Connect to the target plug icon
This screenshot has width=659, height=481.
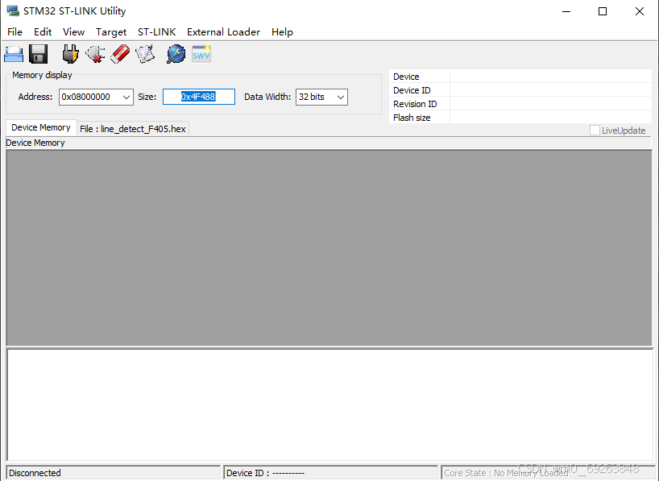point(70,54)
